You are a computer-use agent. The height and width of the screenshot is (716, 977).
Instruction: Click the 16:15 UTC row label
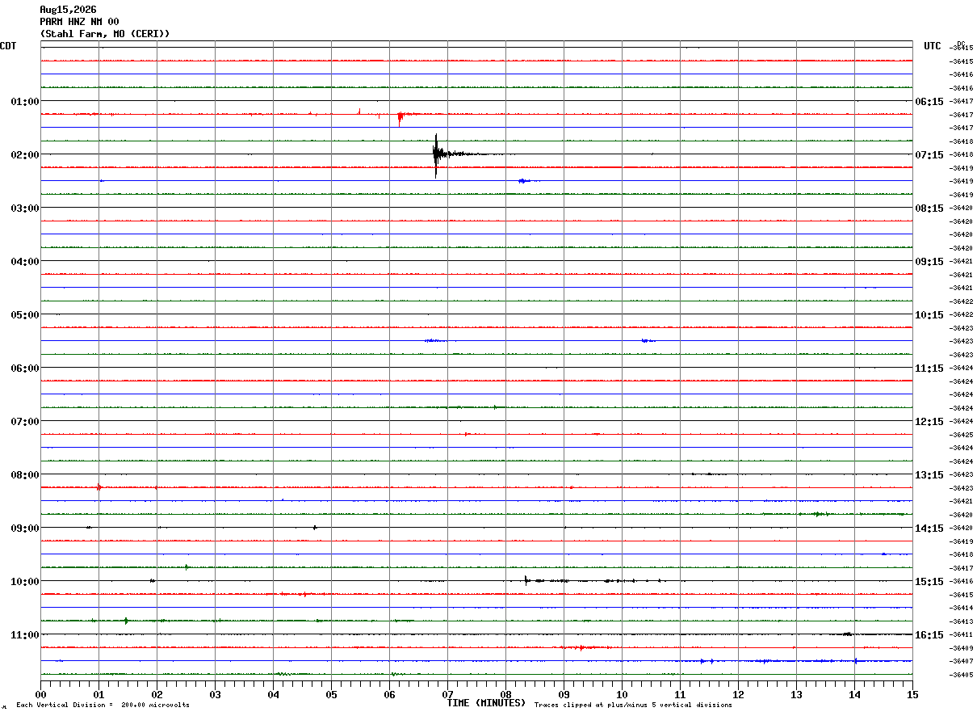tap(929, 634)
